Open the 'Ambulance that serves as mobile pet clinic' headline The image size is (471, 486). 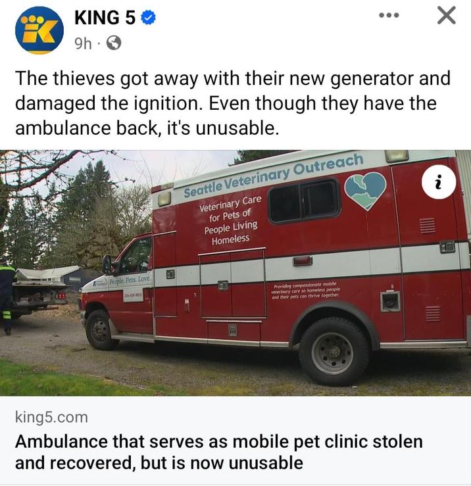(218, 452)
